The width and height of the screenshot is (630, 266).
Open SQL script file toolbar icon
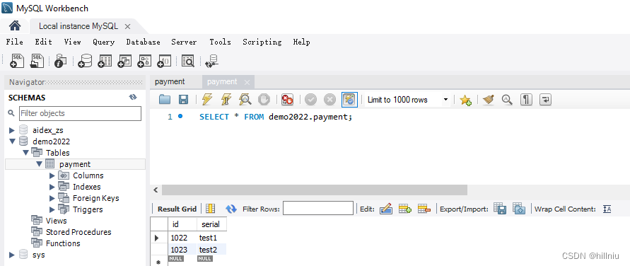[37, 60]
